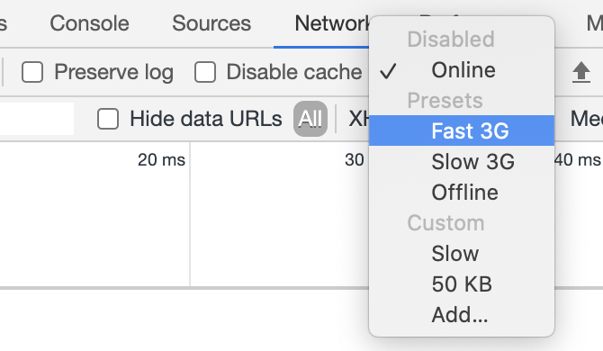Screen dimensions: 603x351
Task: Enable the Preserve log checkbox
Action: click(x=32, y=72)
